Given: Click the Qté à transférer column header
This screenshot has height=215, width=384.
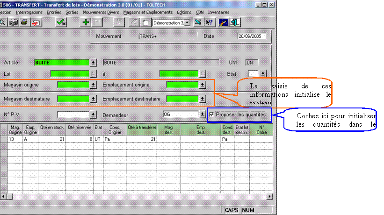Looking at the screenshot, I should [x=141, y=129].
